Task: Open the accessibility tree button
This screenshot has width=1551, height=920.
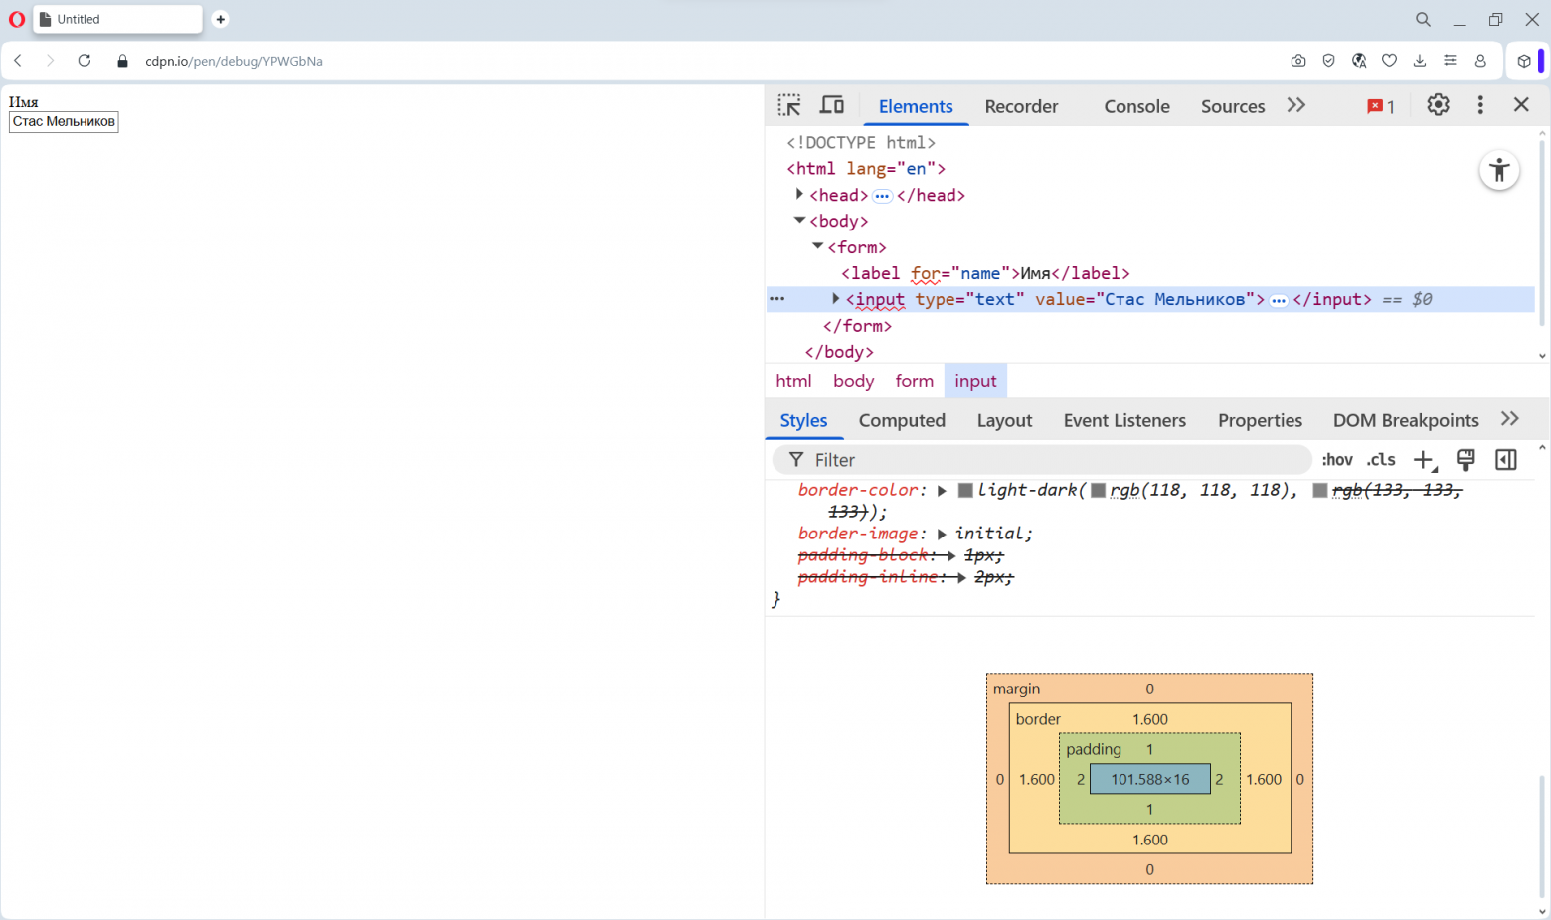Action: pyautogui.click(x=1499, y=170)
